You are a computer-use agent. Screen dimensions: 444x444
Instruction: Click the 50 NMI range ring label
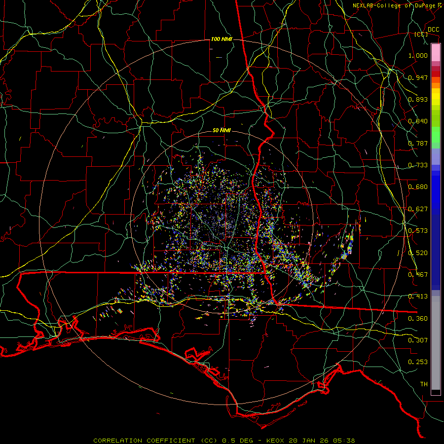pyautogui.click(x=222, y=130)
